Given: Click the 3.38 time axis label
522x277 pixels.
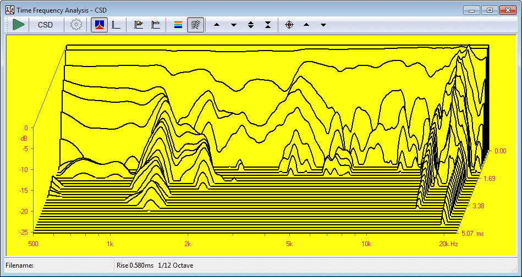Looking at the screenshot, I should 479,206.
